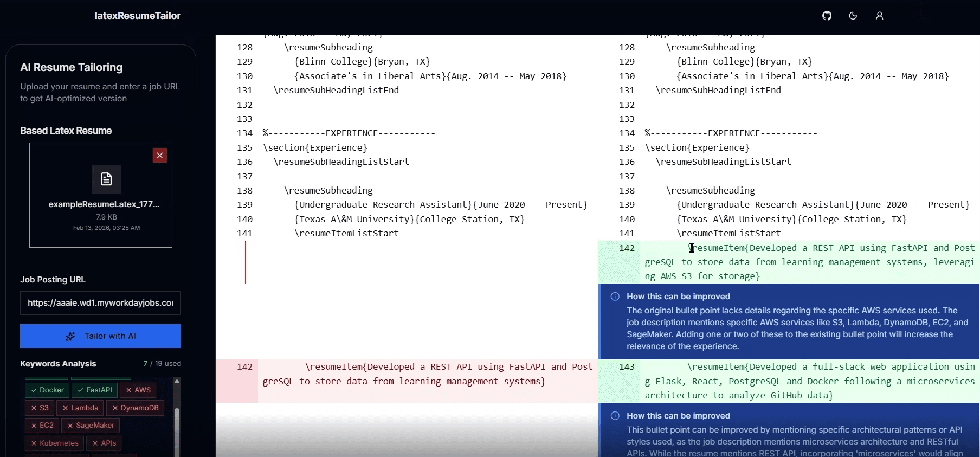Screen dimensions: 980x457
Task: Select the Kubernetes keyword tag
Action: tap(54, 443)
